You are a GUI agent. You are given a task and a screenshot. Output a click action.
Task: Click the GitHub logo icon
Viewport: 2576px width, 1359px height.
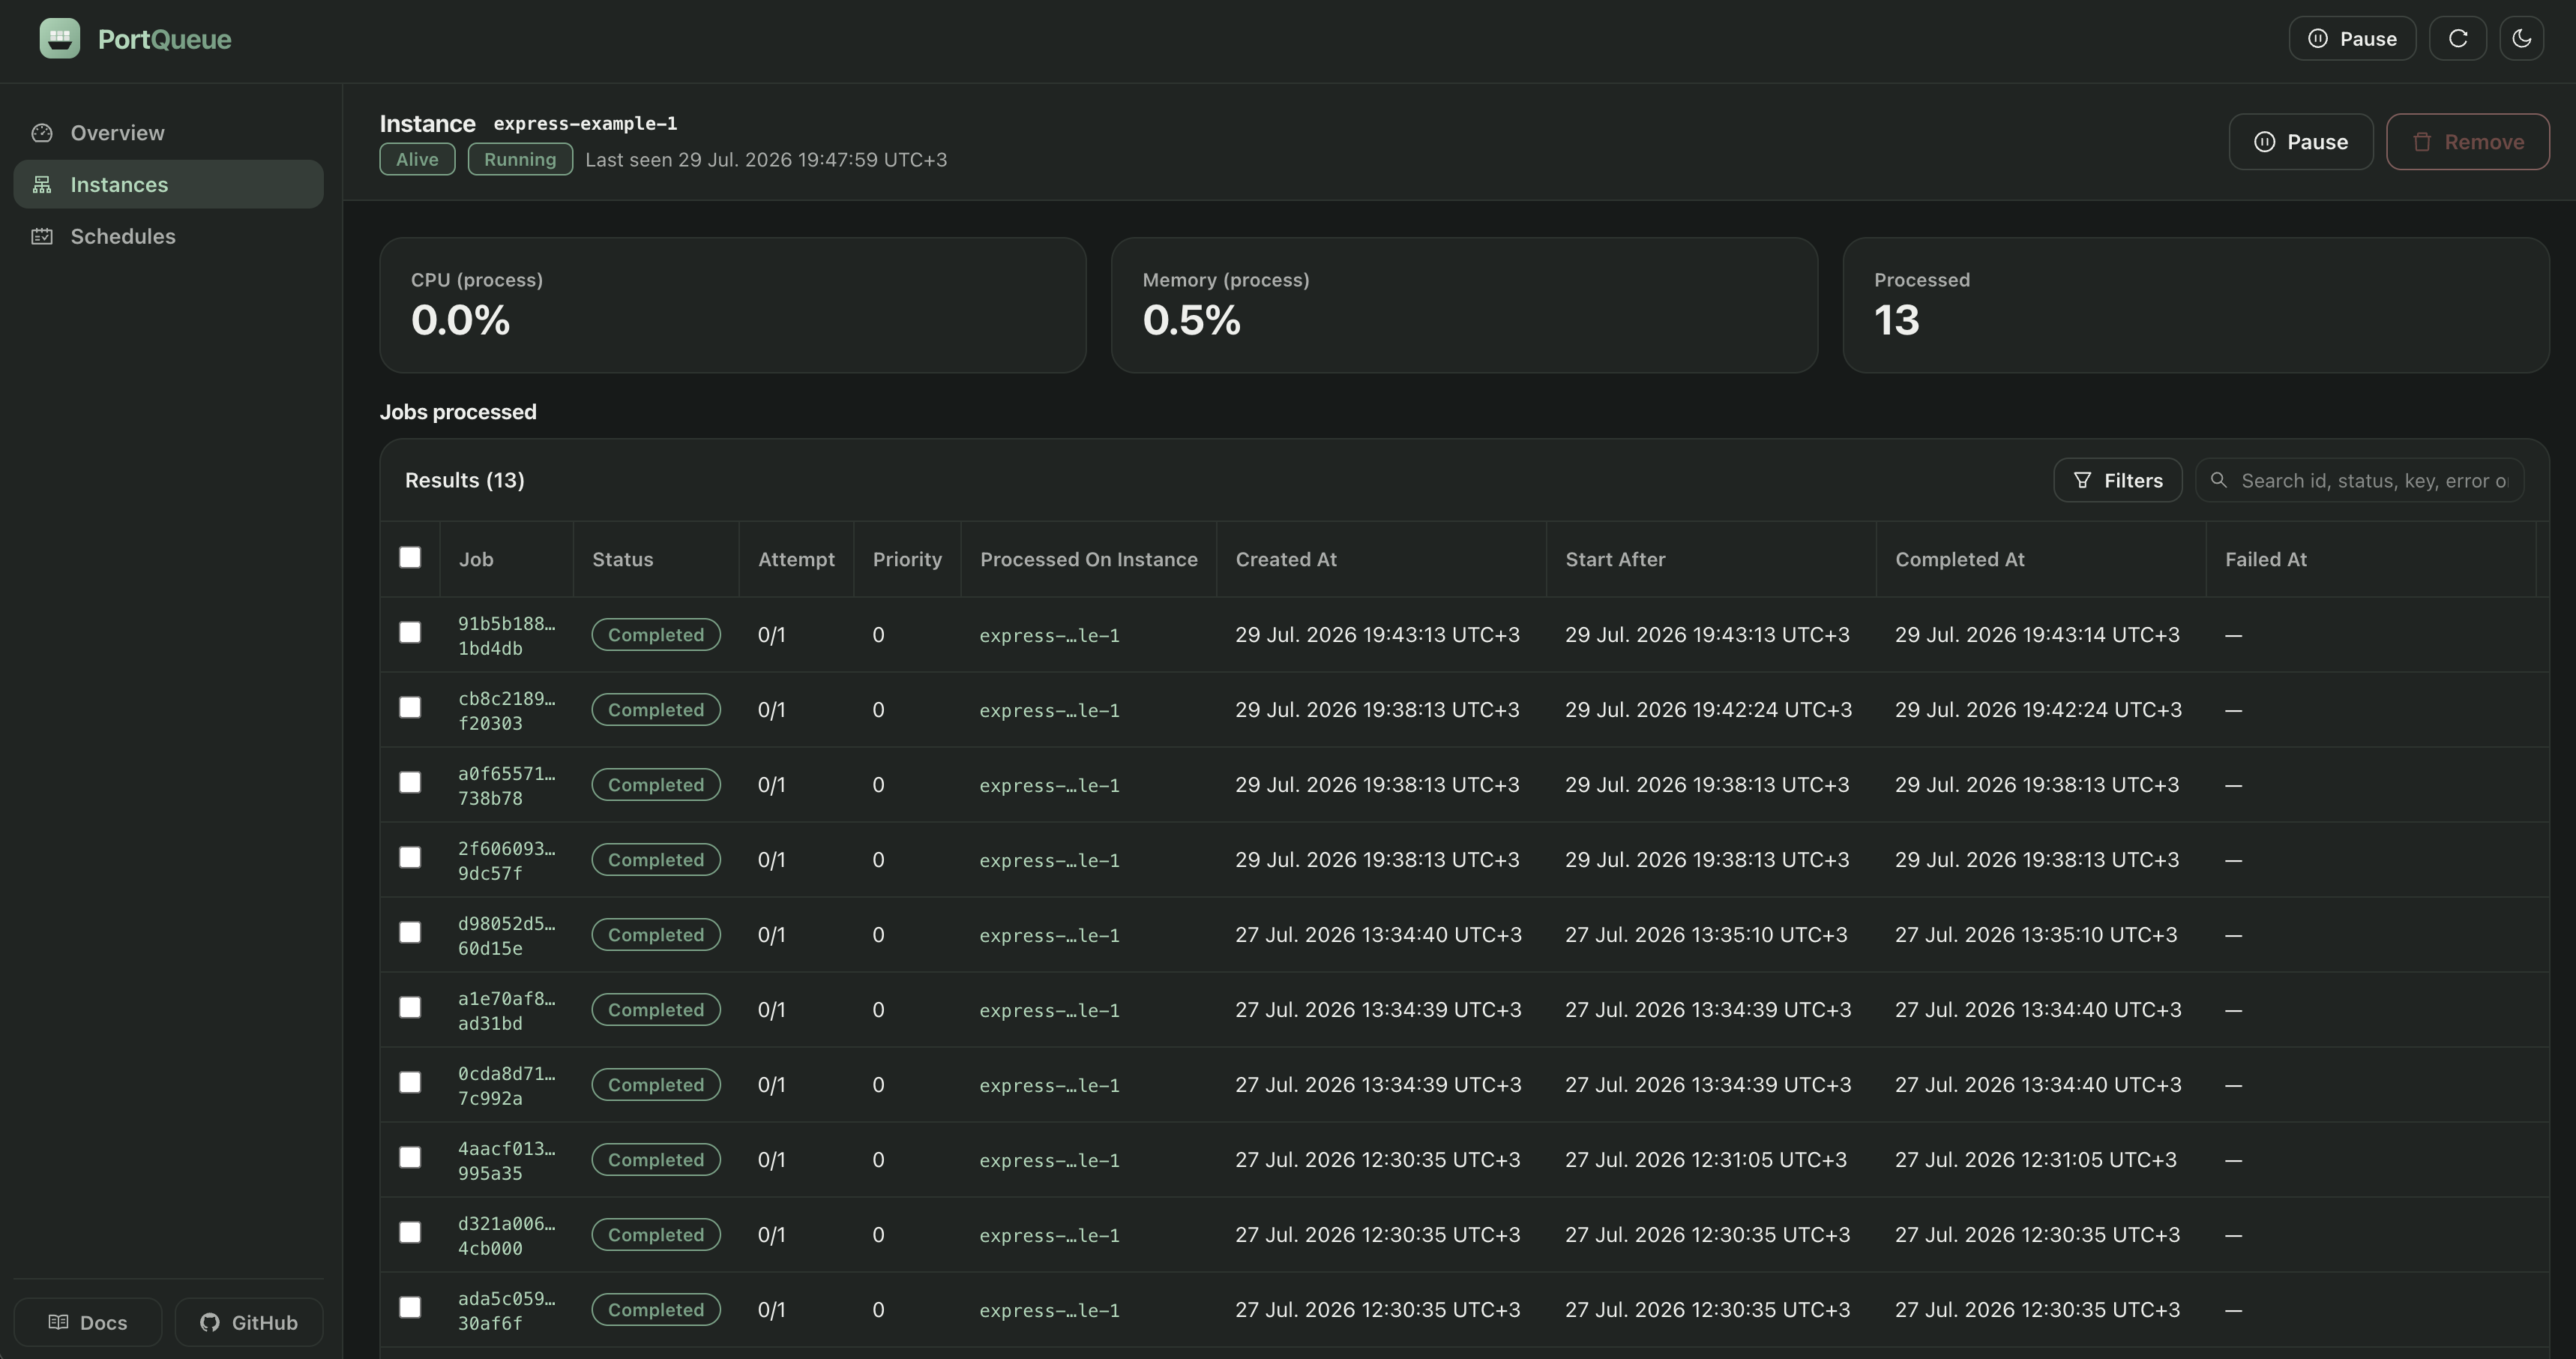pos(209,1322)
